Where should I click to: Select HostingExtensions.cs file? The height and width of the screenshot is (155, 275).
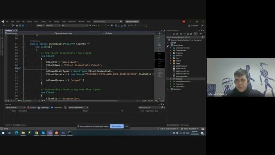point(183,81)
